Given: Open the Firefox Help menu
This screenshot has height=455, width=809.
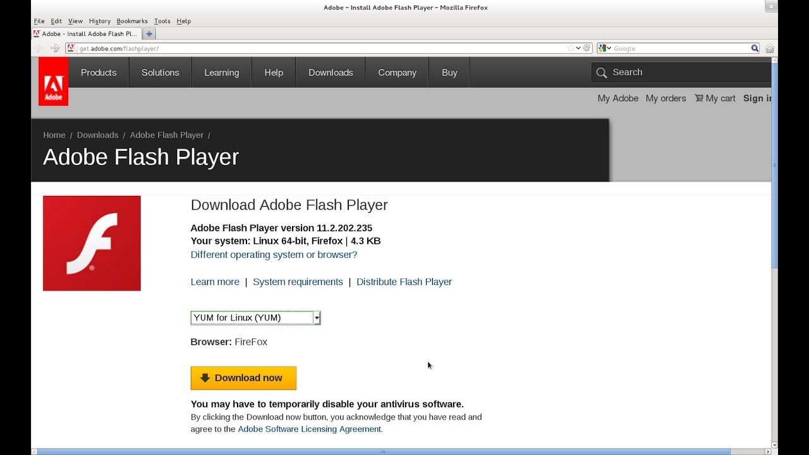Looking at the screenshot, I should [x=183, y=21].
